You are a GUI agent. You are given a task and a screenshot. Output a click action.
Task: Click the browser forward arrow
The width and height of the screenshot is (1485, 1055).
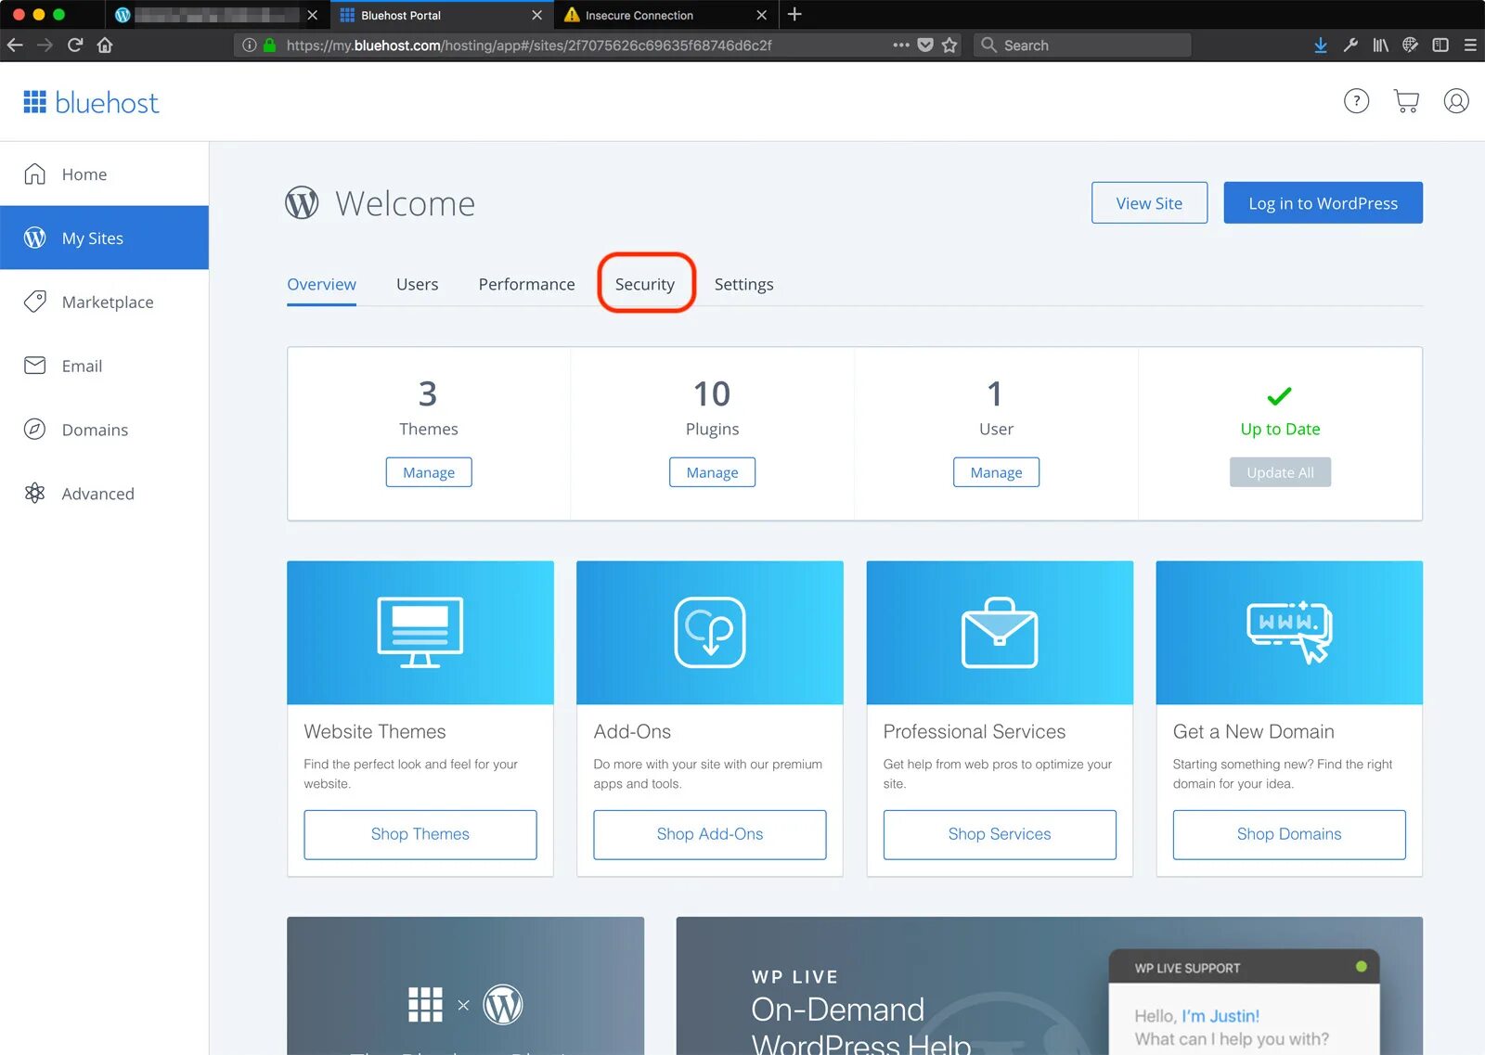[x=45, y=45]
